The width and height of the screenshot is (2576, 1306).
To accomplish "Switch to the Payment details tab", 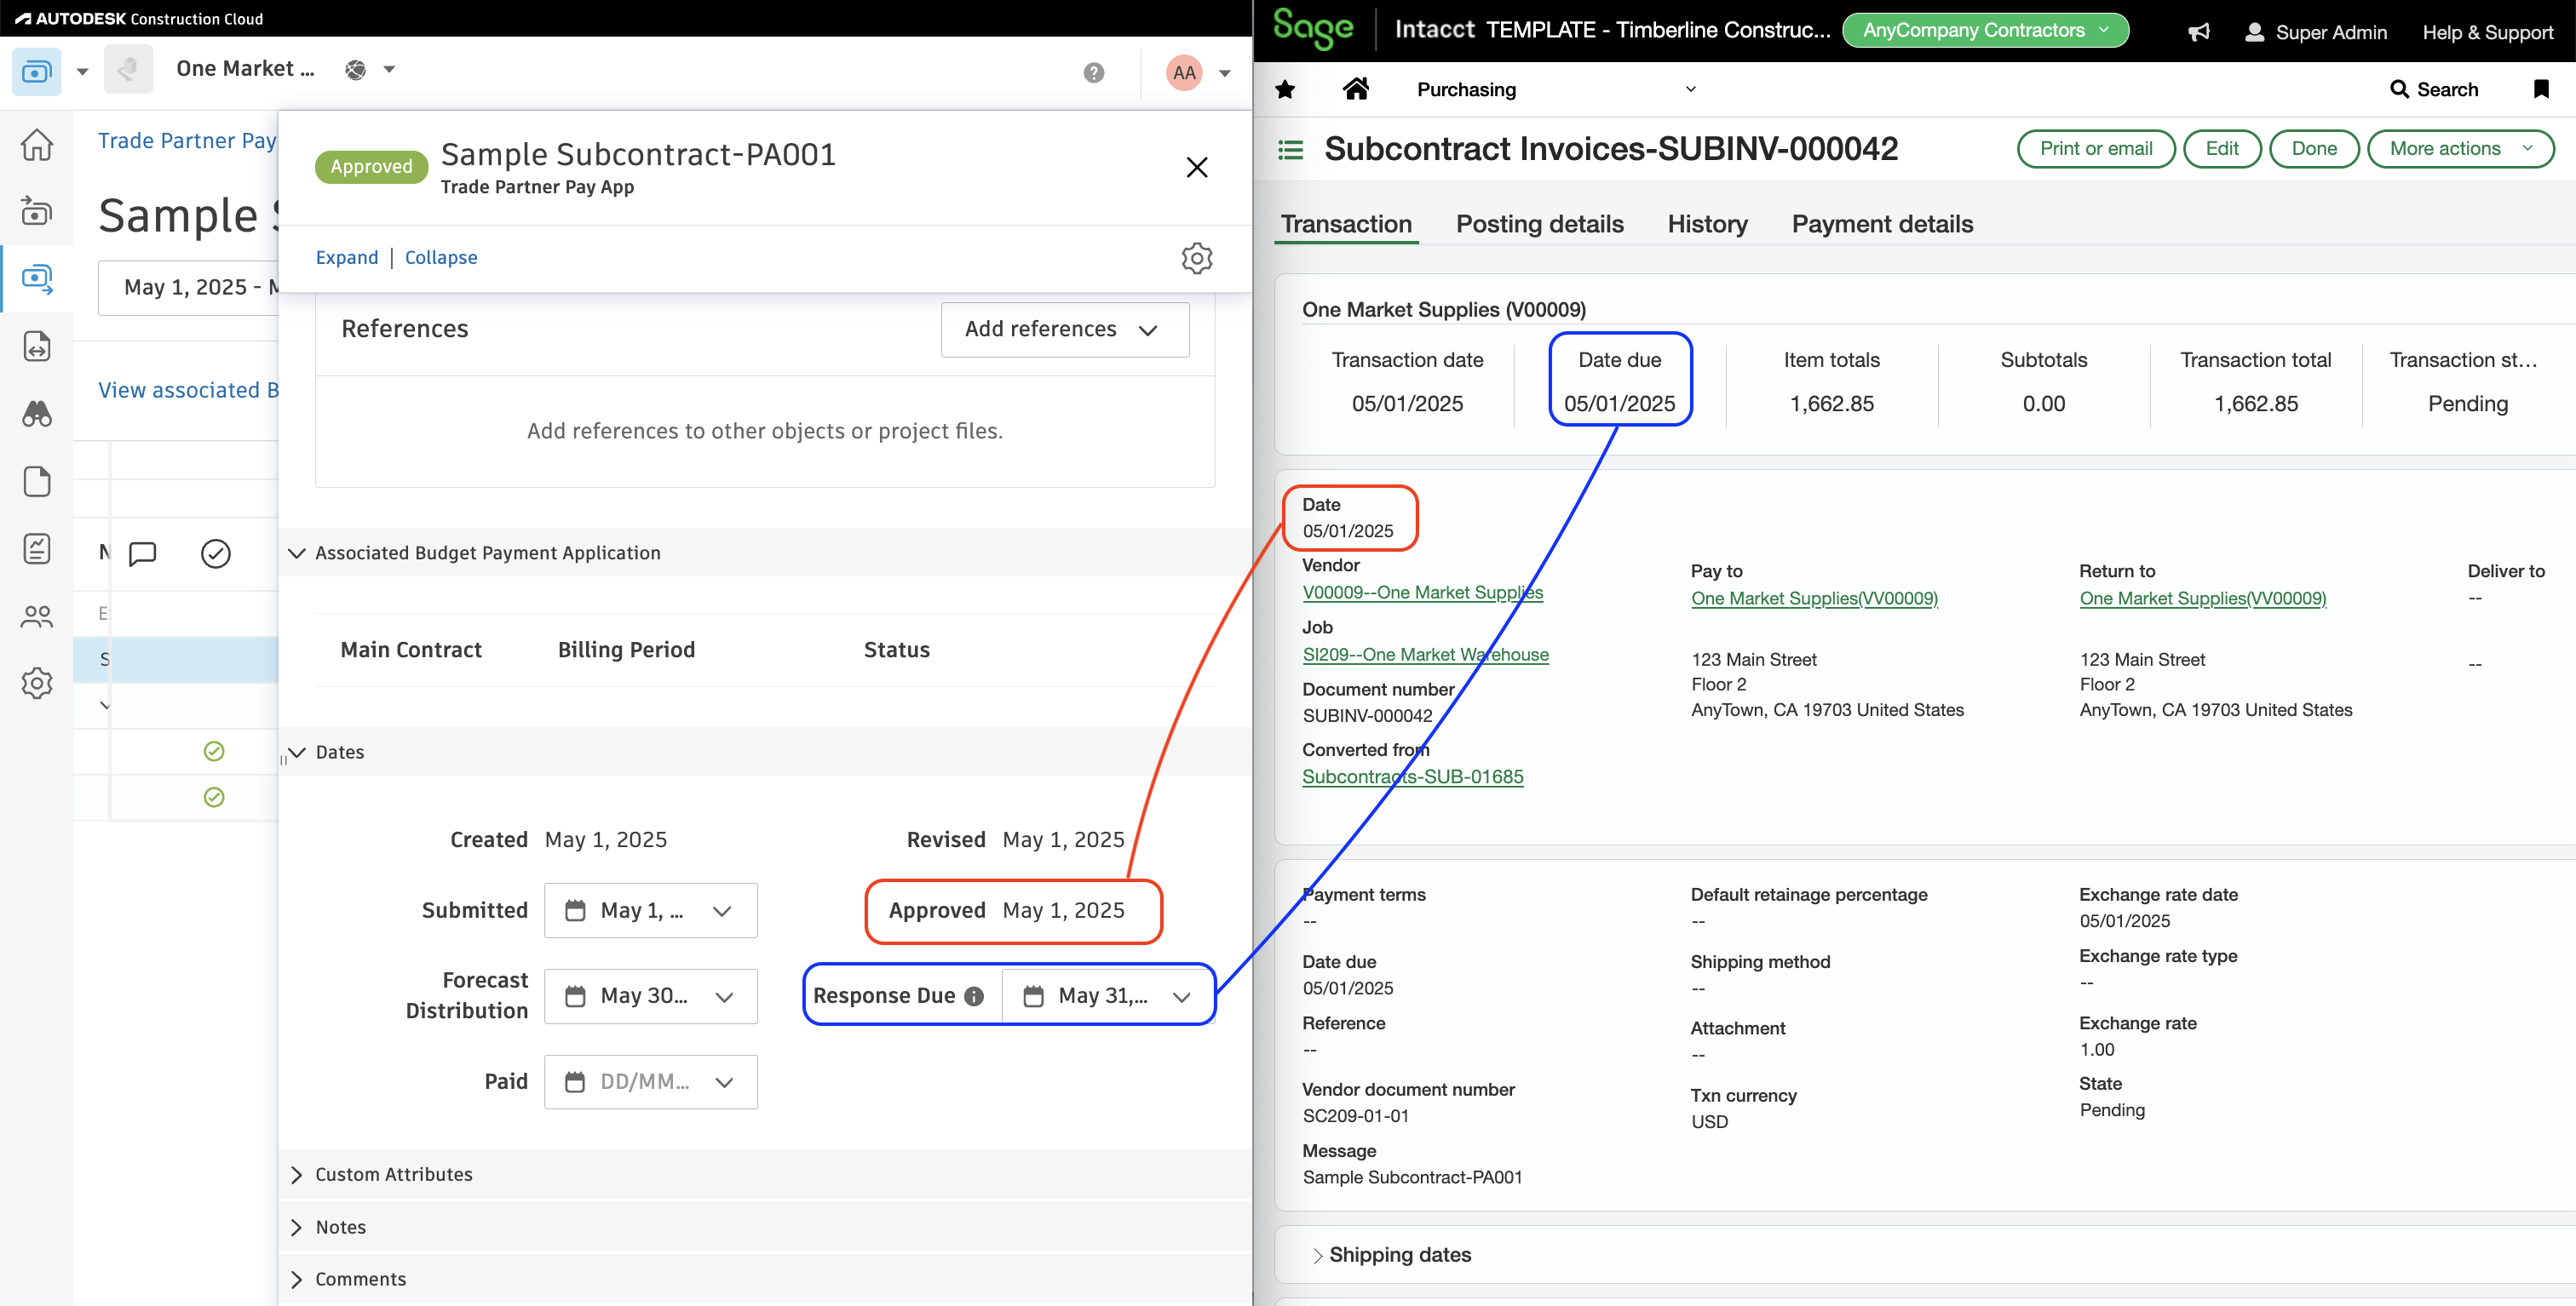I will [x=1882, y=225].
